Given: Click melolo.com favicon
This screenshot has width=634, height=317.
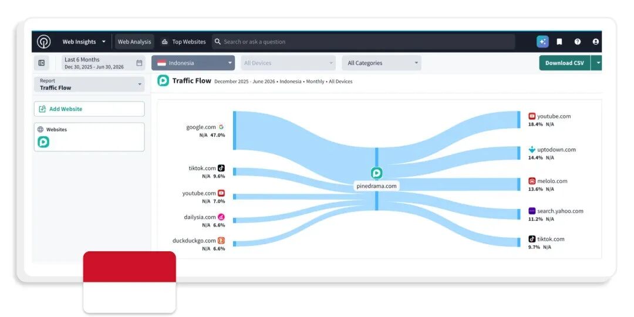Looking at the screenshot, I should (532, 181).
